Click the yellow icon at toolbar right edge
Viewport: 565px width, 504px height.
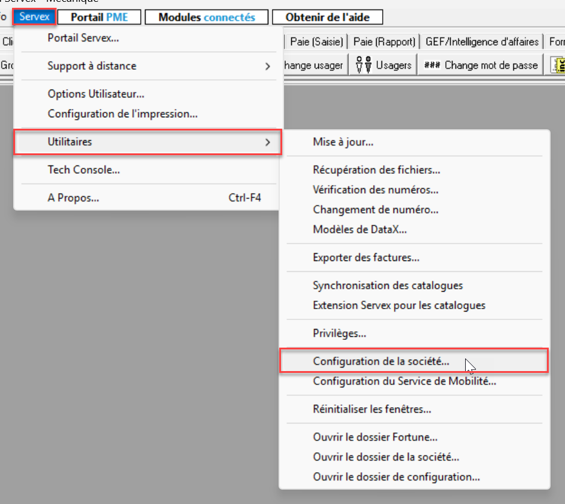558,65
